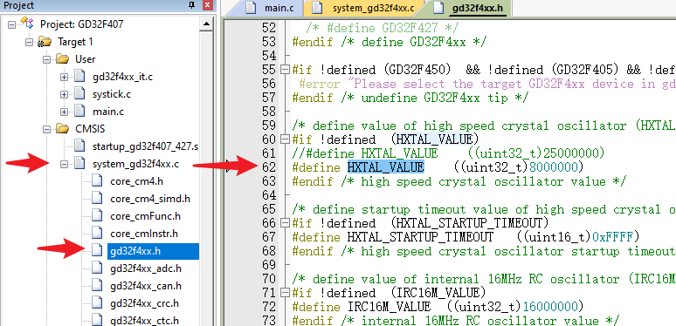
Task: Select core_cm4_simd.h in the project tree
Action: pyautogui.click(x=150, y=199)
